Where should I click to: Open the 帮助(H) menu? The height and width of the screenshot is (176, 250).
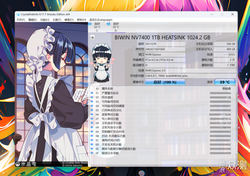point(81,20)
